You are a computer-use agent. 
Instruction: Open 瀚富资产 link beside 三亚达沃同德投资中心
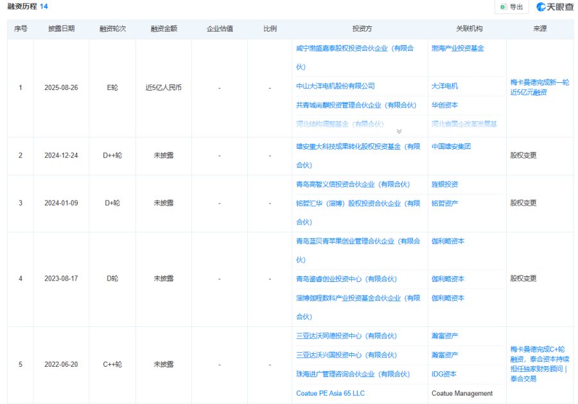pos(444,336)
